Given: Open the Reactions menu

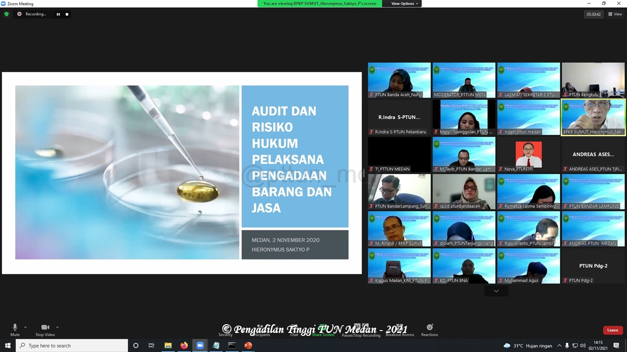Looking at the screenshot, I should point(430,330).
